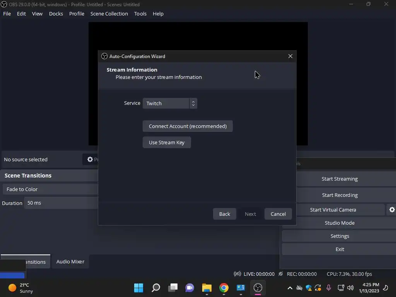The height and width of the screenshot is (297, 396).
Task: Open the Docks menu
Action: (56, 14)
